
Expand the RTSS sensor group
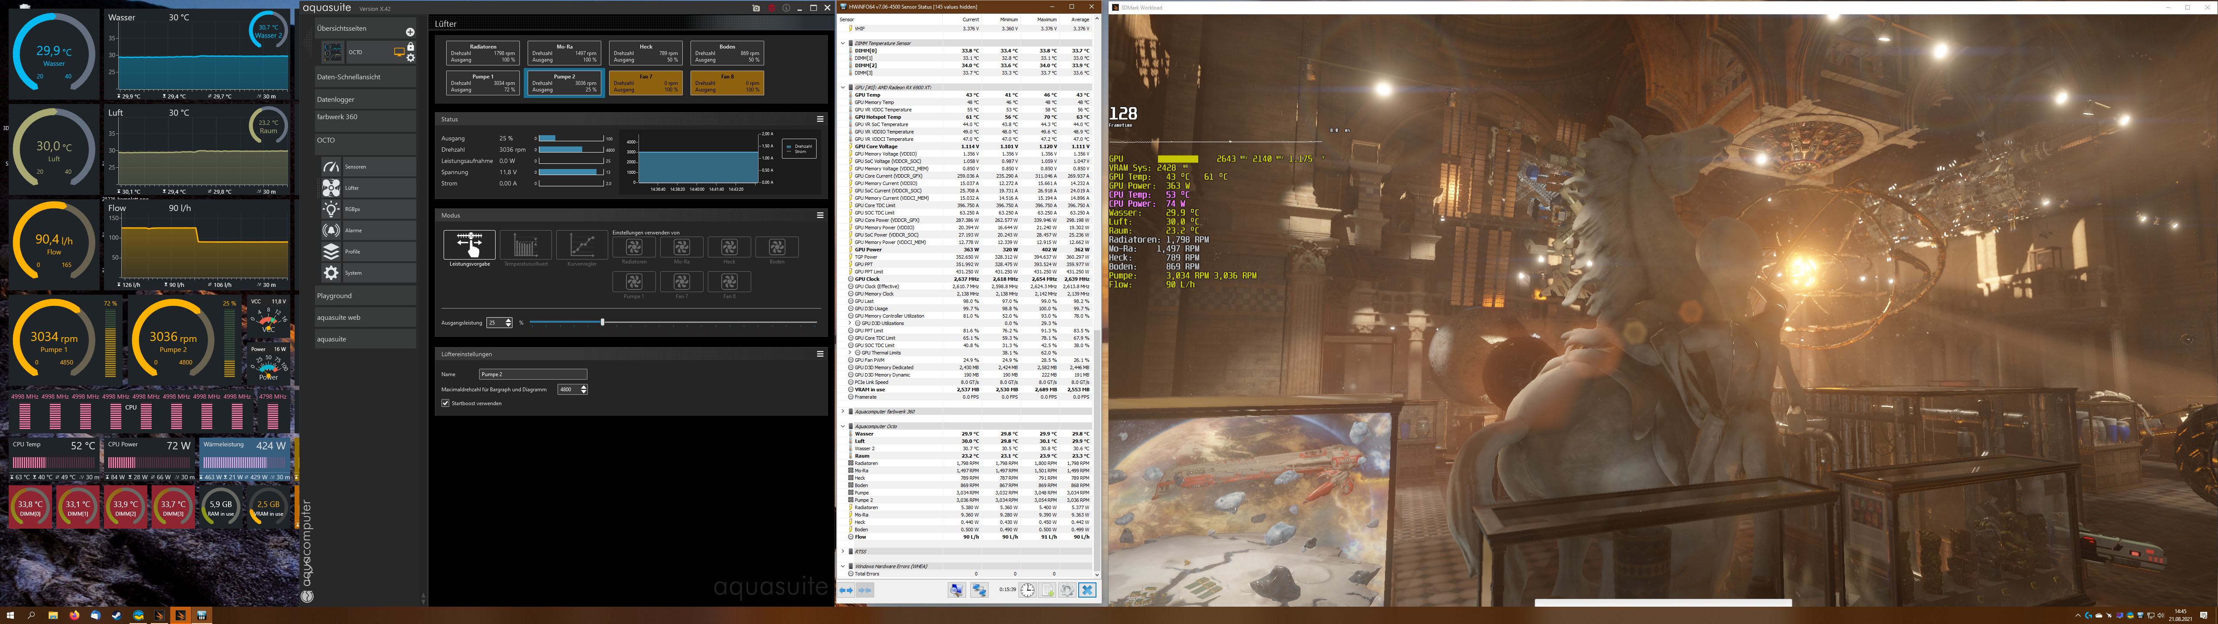click(843, 552)
